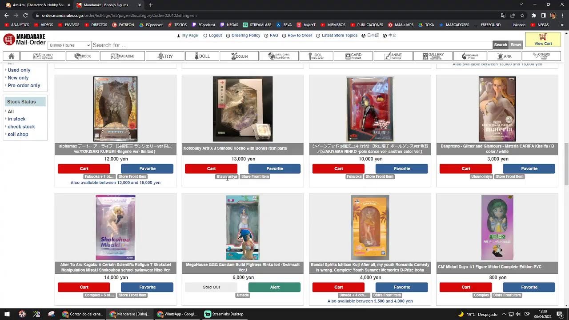Click the Search button
This screenshot has width=569, height=320.
[501, 45]
